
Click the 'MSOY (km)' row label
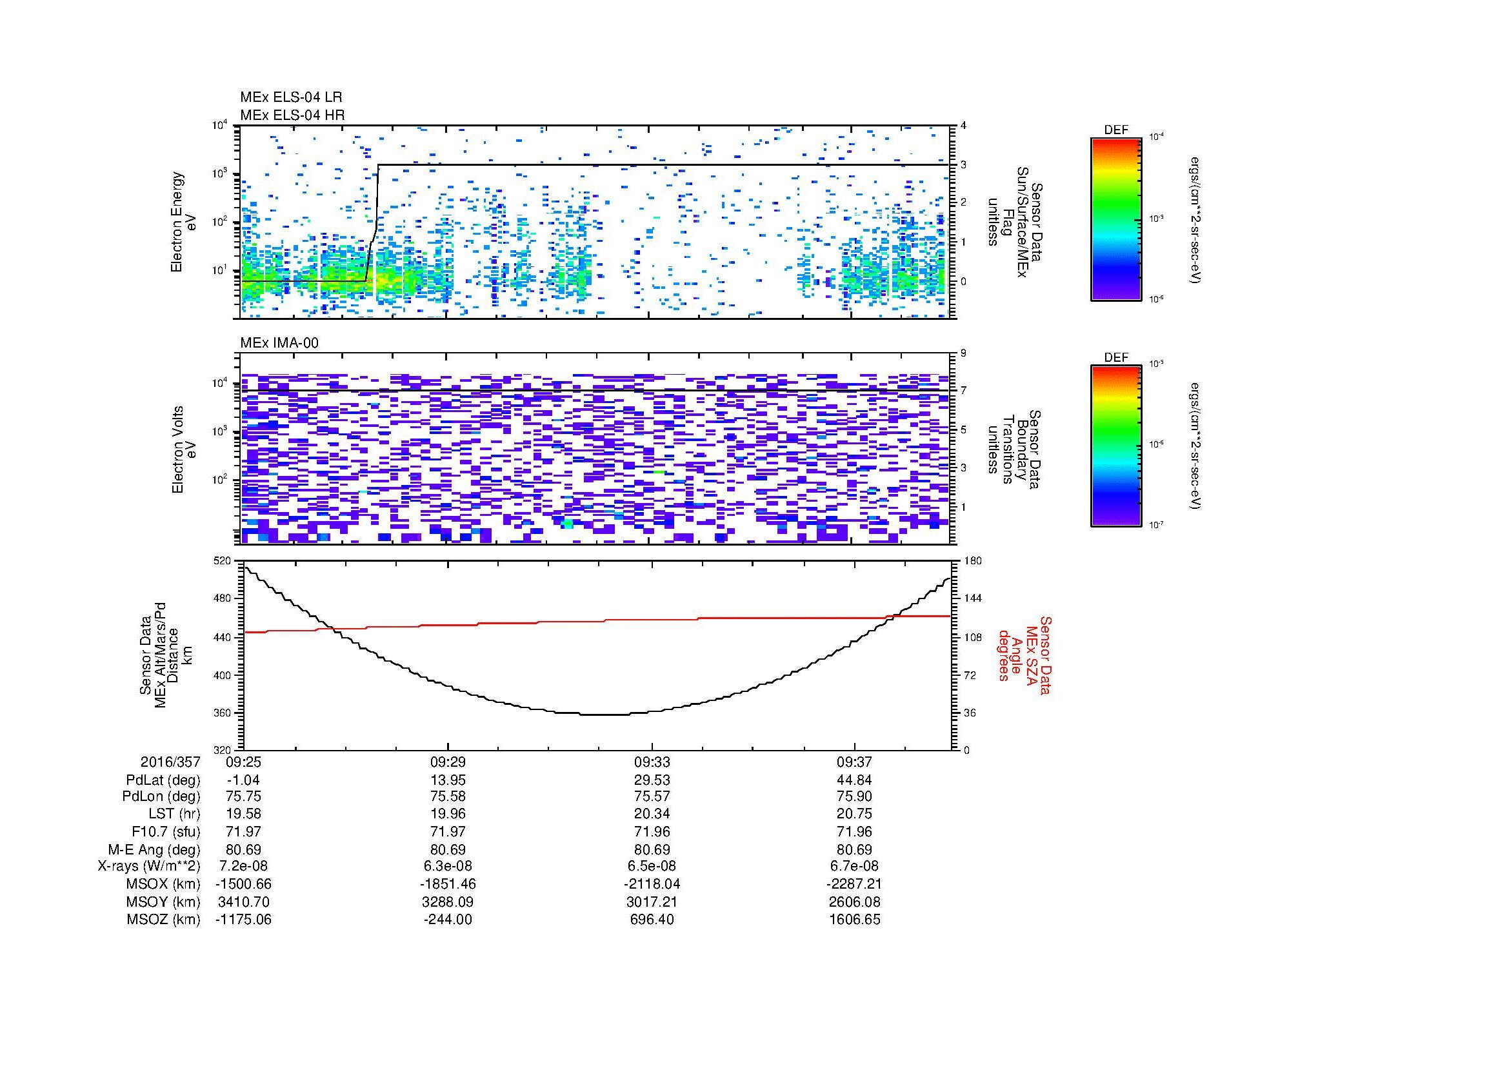click(163, 902)
